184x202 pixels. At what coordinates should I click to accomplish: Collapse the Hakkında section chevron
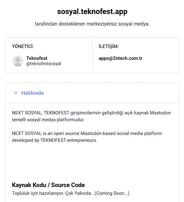(x=16, y=93)
